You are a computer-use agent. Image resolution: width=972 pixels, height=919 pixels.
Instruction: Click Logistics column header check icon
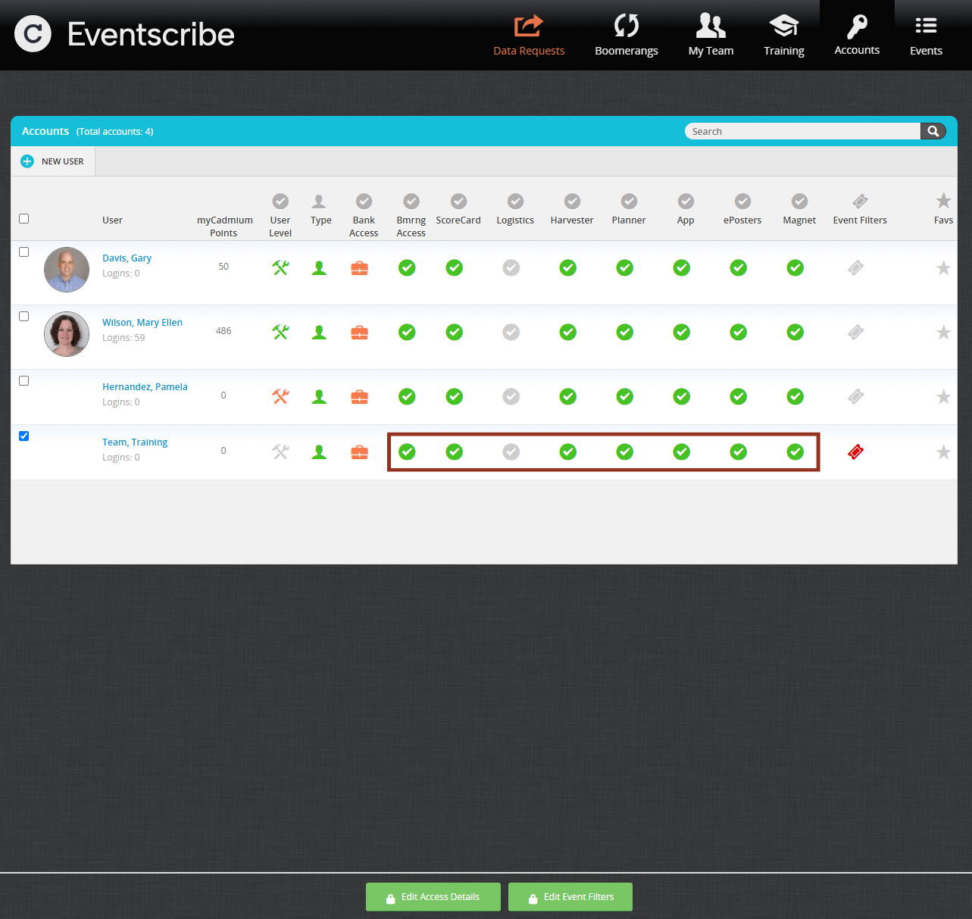[515, 201]
